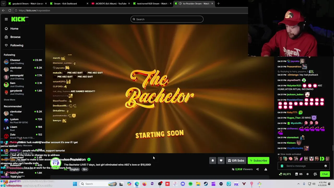The width and height of the screenshot is (334, 188).
Task: Click PoseidonTime username in chat
Action: tap(295, 100)
